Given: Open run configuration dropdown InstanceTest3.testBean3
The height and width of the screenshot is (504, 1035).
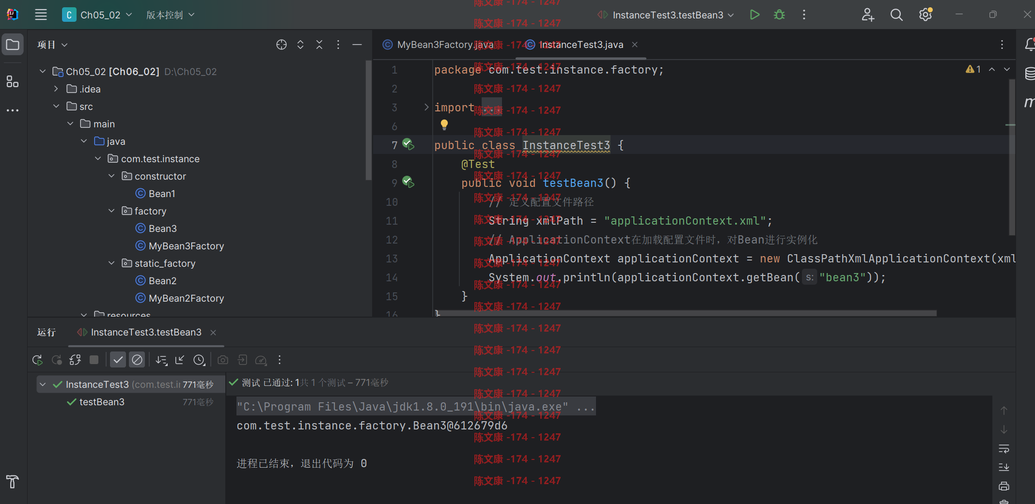Looking at the screenshot, I should (665, 15).
